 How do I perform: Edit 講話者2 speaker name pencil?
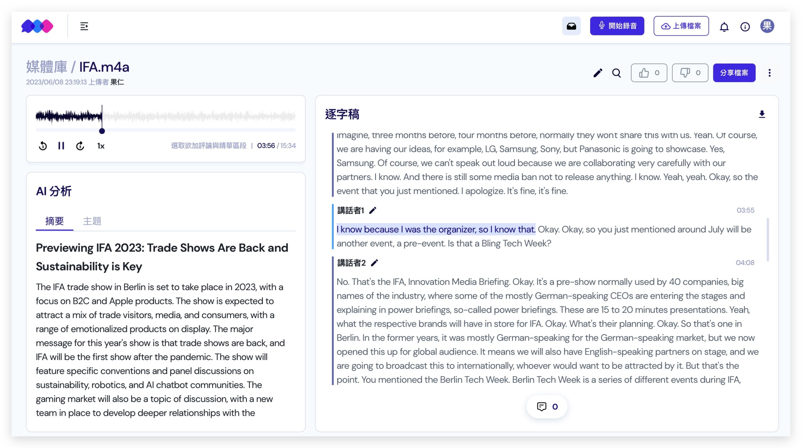click(374, 263)
